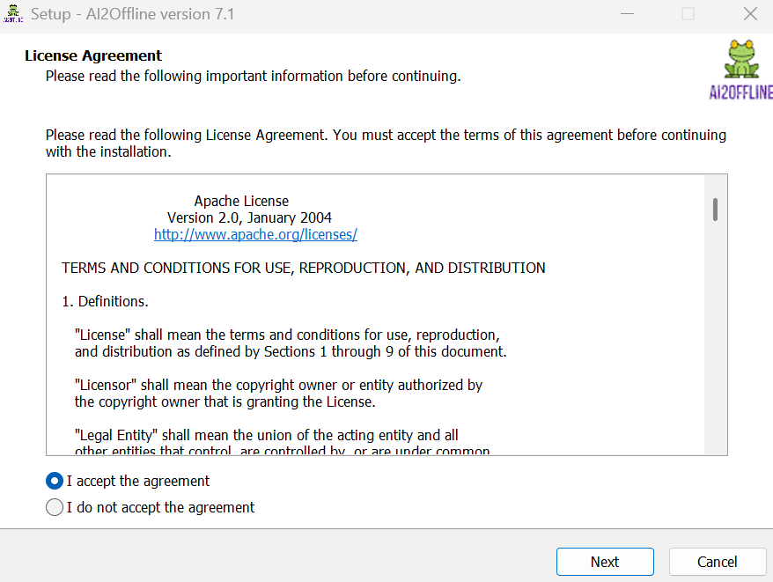Close the setup window

pos(750,14)
